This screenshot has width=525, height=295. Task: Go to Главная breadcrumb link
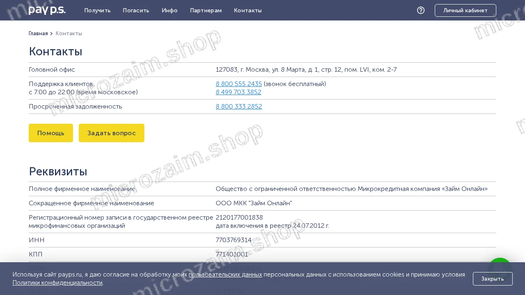(x=38, y=34)
